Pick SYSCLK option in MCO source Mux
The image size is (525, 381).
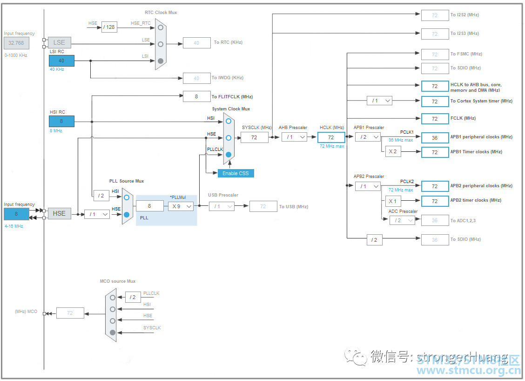click(x=112, y=333)
